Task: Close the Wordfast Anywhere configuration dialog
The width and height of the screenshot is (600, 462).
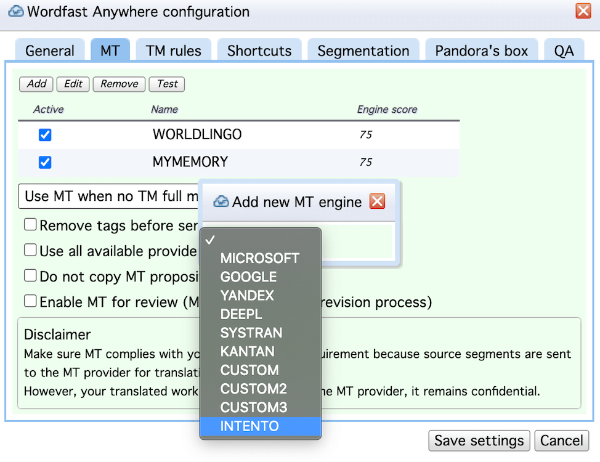Action: tap(583, 10)
